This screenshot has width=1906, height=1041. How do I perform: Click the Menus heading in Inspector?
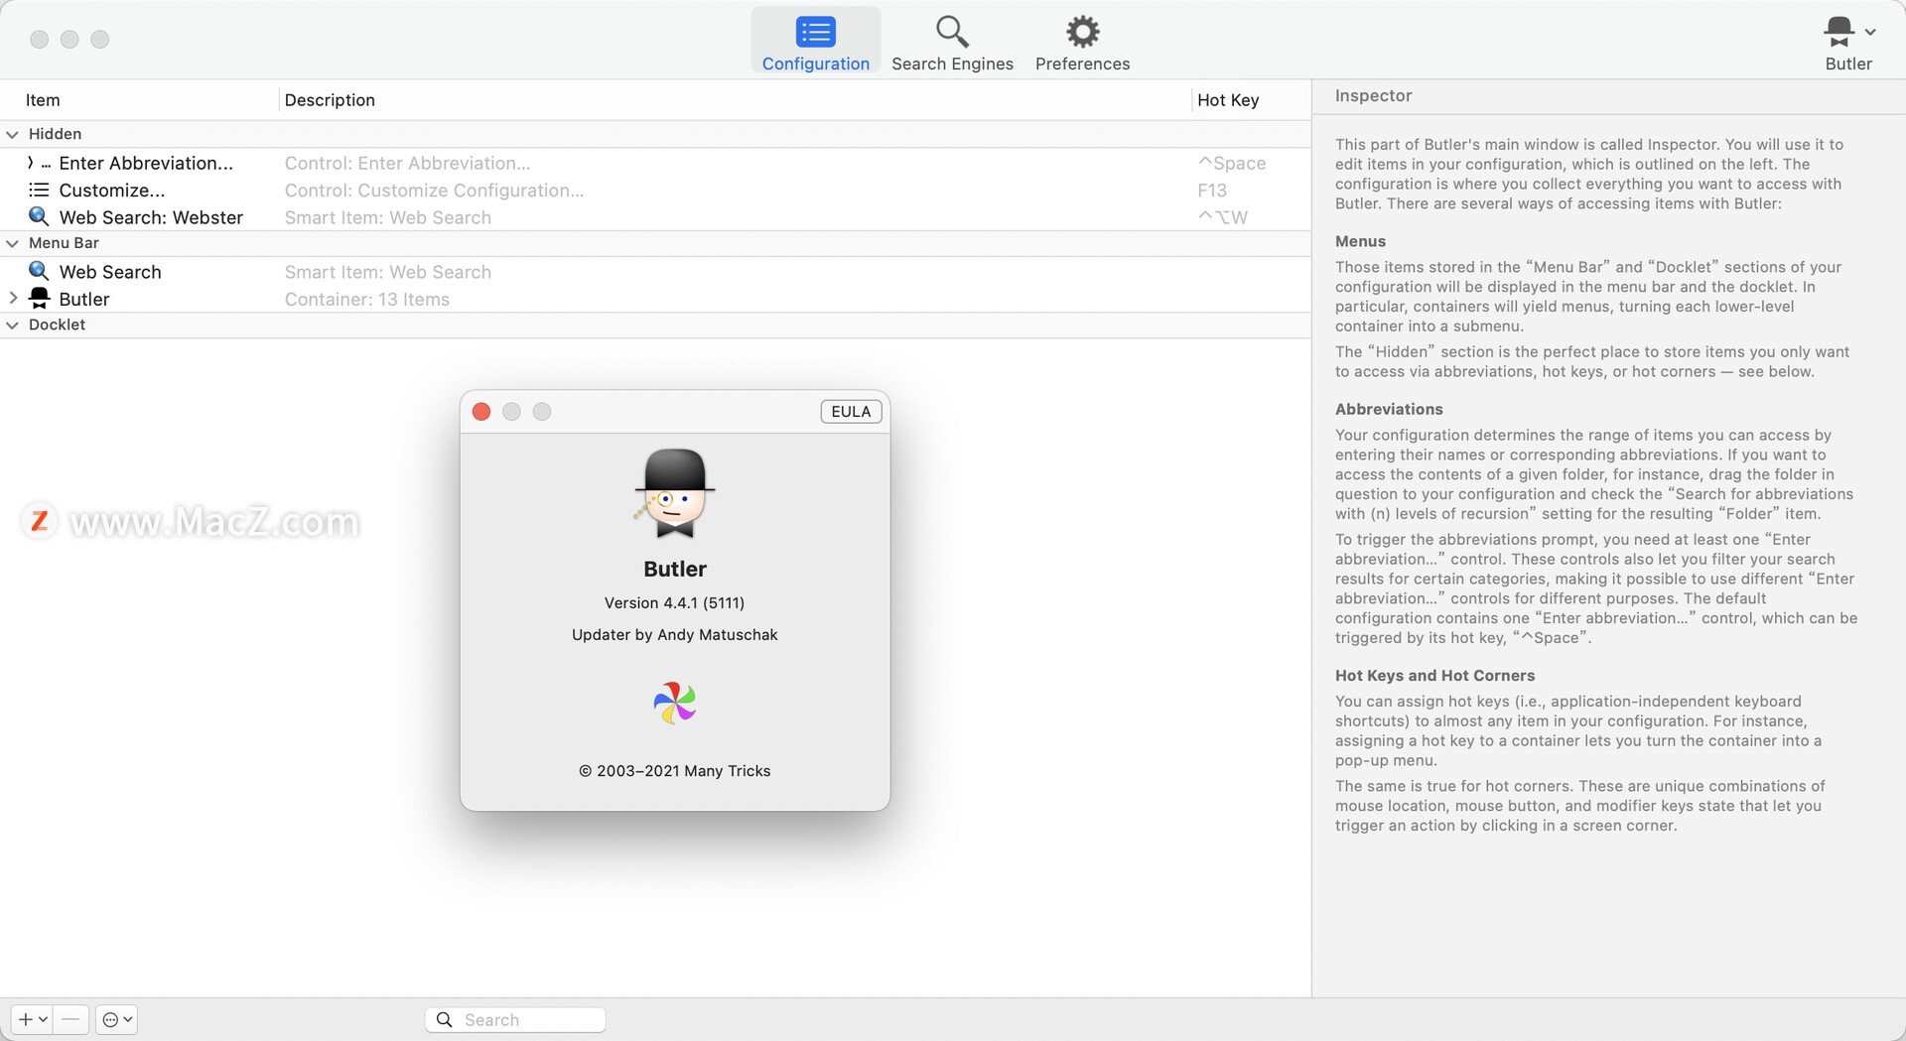[1360, 241]
